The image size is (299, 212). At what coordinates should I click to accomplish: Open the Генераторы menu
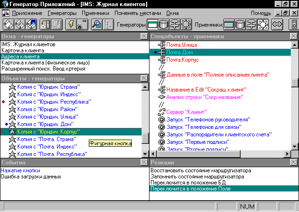62,13
